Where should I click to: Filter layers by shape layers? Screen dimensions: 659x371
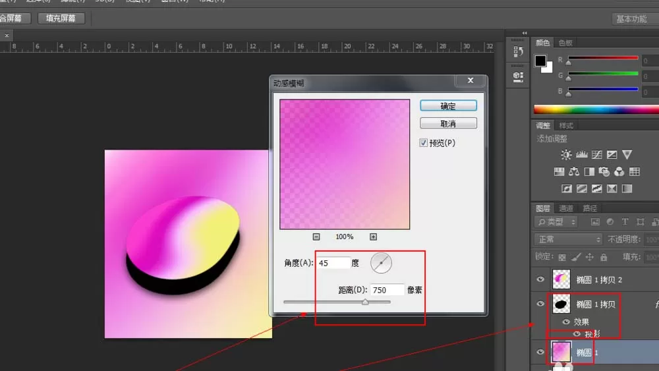click(640, 222)
